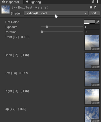The image size is (101, 122).
Task: Select a texture for Back [-Z]
Action: (x=95, y=67)
